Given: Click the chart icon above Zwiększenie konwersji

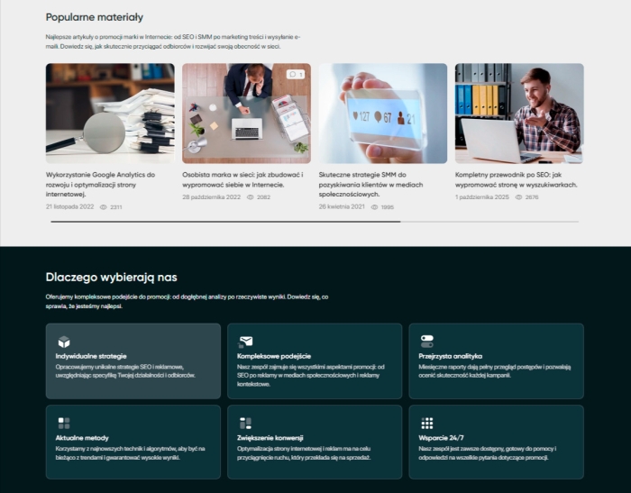Looking at the screenshot, I should pyautogui.click(x=245, y=423).
